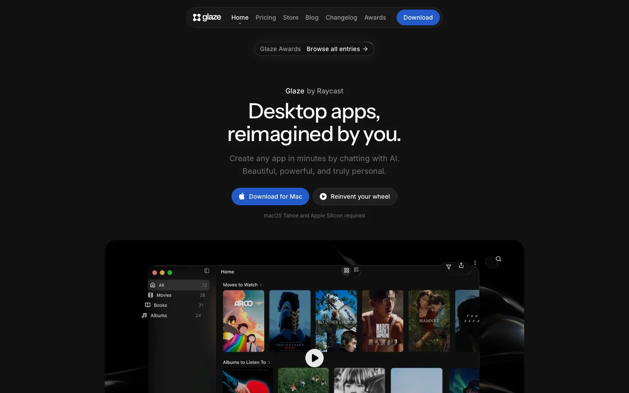Click the search magnifier icon in demo app
The width and height of the screenshot is (629, 393).
coord(498,259)
